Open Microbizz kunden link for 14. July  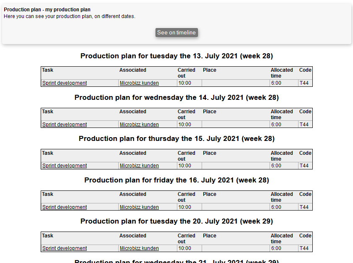tap(139, 125)
